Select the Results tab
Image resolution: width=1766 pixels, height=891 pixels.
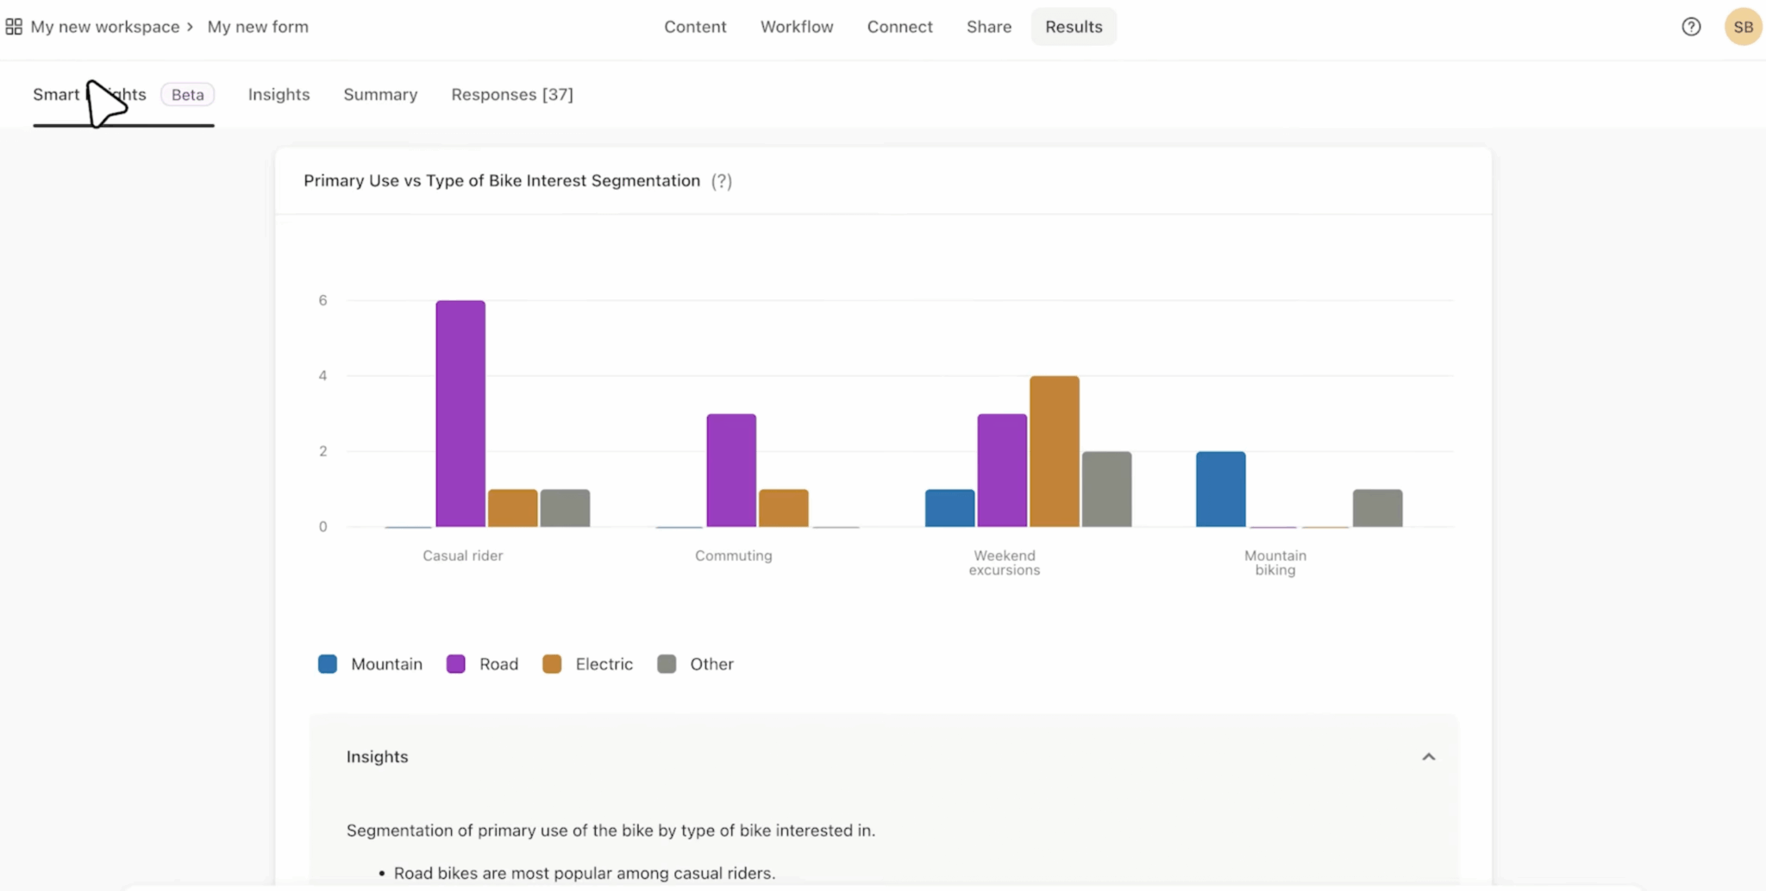[1074, 27]
